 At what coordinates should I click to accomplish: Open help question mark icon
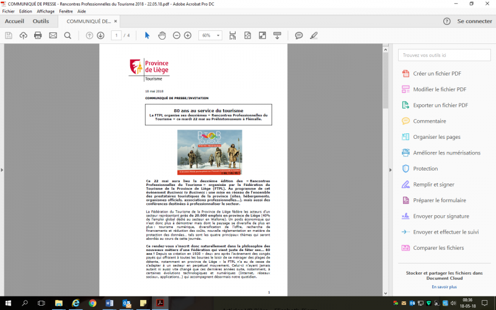pyautogui.click(x=446, y=21)
